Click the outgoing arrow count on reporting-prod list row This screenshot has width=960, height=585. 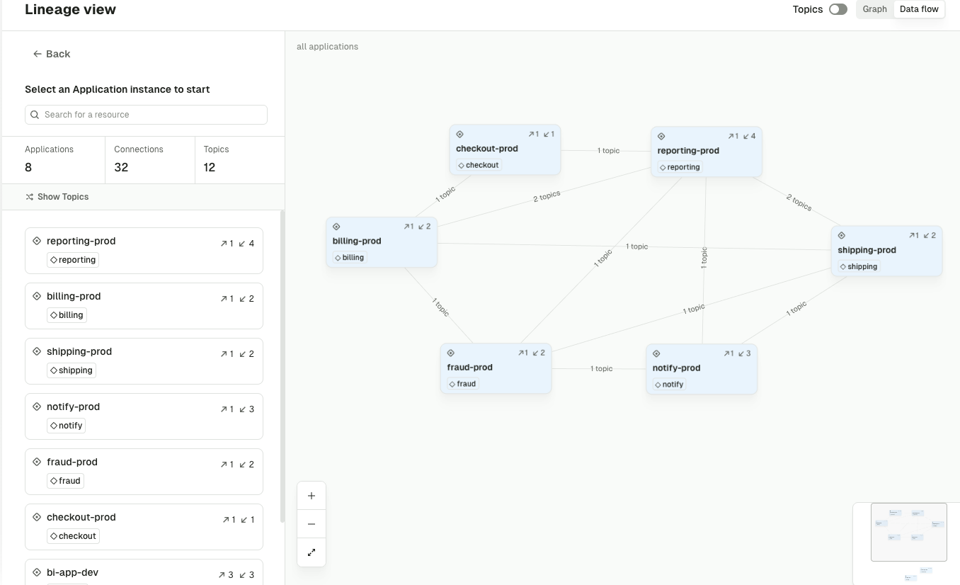tap(227, 243)
